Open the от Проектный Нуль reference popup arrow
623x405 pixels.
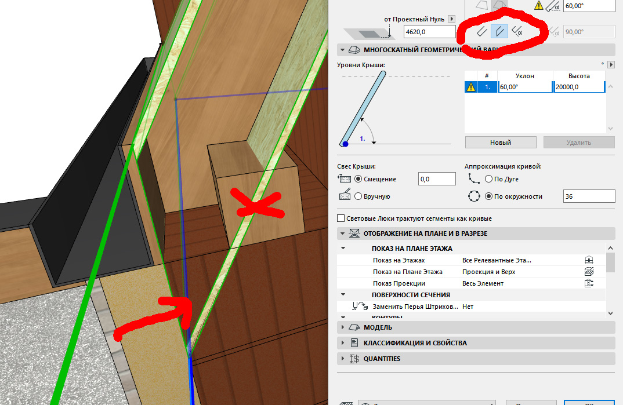pos(451,19)
